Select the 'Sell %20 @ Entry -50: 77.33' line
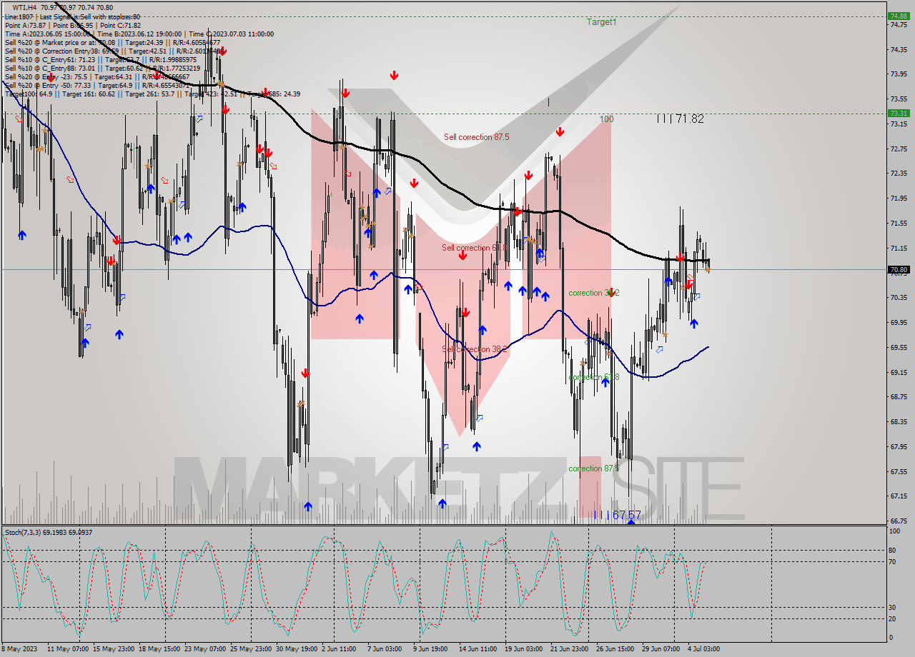 (x=97, y=85)
